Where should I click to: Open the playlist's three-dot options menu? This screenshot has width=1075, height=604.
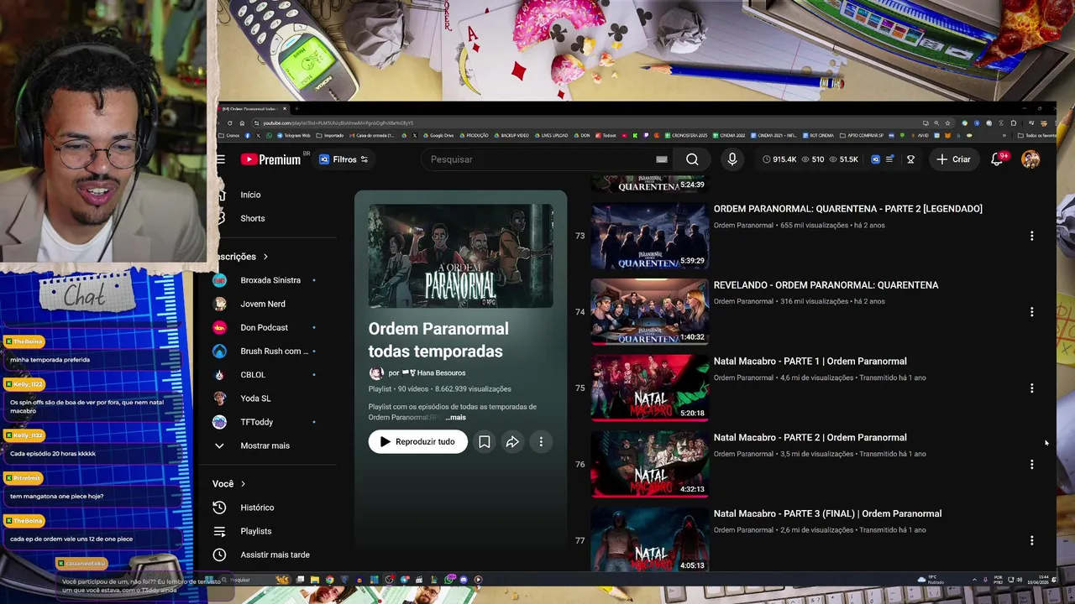541,441
